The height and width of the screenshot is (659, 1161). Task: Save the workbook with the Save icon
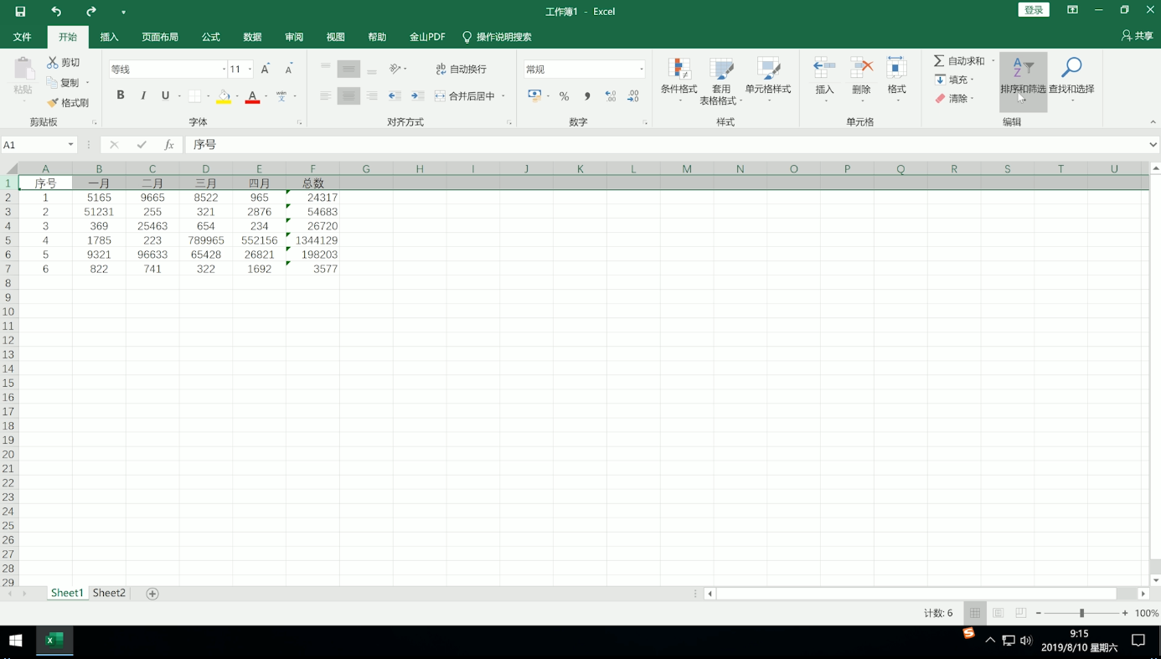coord(20,11)
